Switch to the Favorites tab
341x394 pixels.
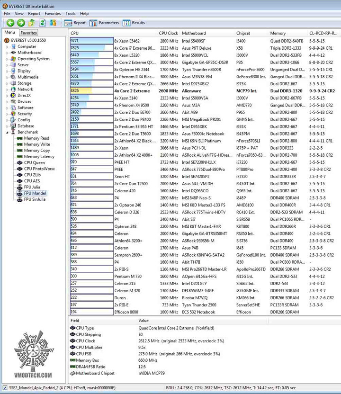click(28, 33)
